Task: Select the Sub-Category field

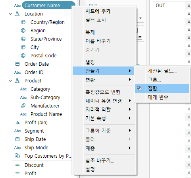Action: (45, 98)
